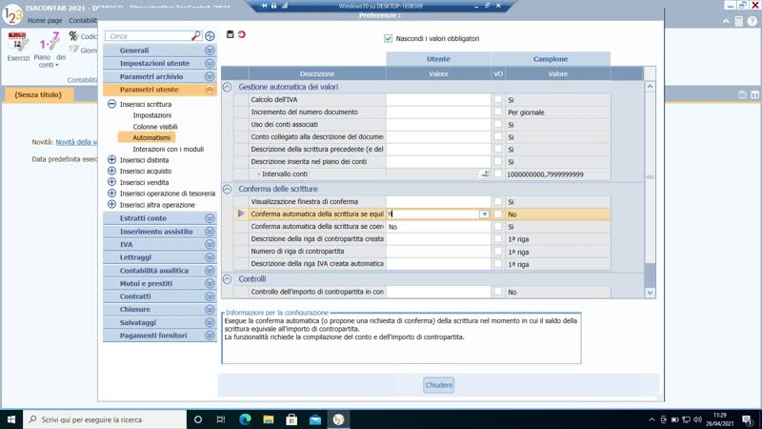Expand Inserisci altra operazione node
Image resolution: width=762 pixels, height=429 pixels.
(x=111, y=204)
